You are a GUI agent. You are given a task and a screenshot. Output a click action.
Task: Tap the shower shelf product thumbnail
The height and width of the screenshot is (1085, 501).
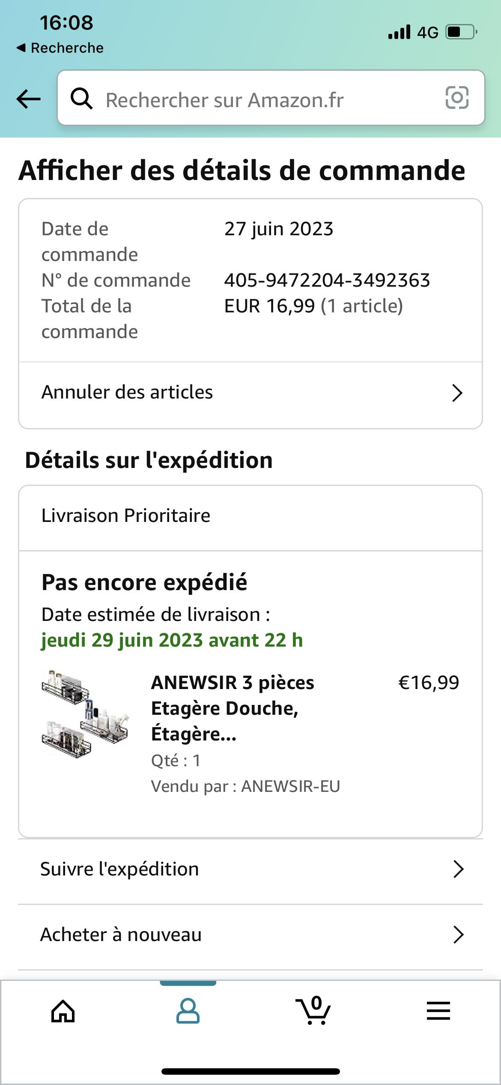85,713
